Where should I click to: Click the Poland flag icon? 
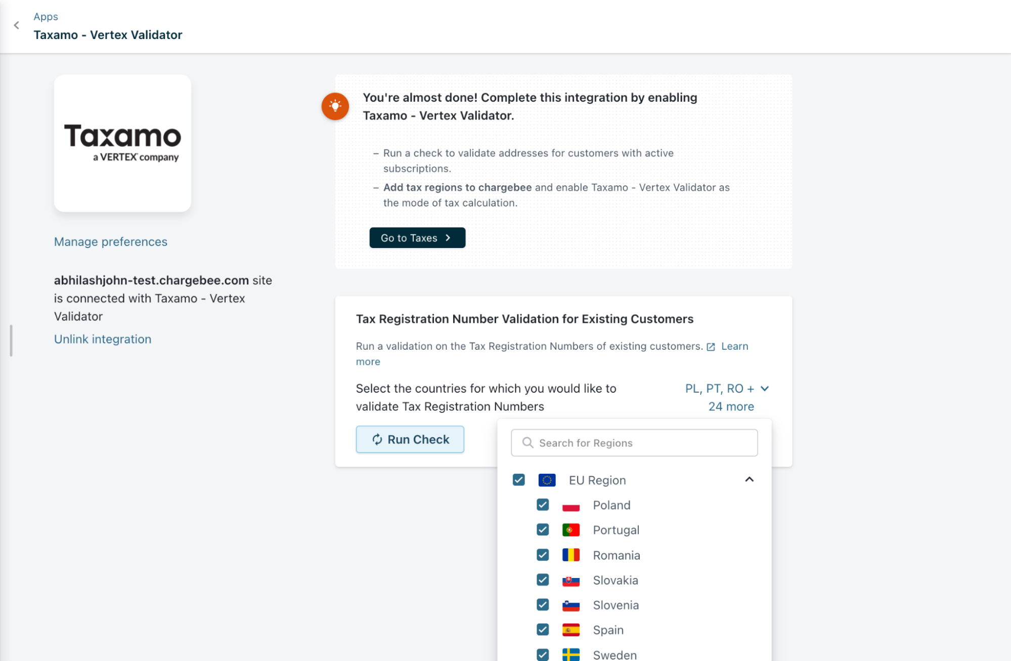(x=570, y=505)
